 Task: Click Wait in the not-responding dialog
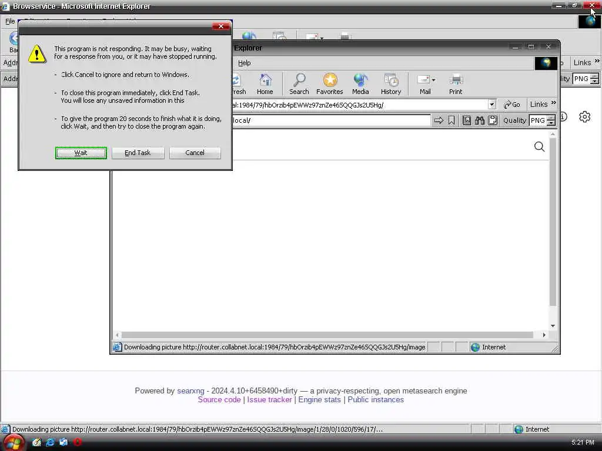click(x=81, y=153)
